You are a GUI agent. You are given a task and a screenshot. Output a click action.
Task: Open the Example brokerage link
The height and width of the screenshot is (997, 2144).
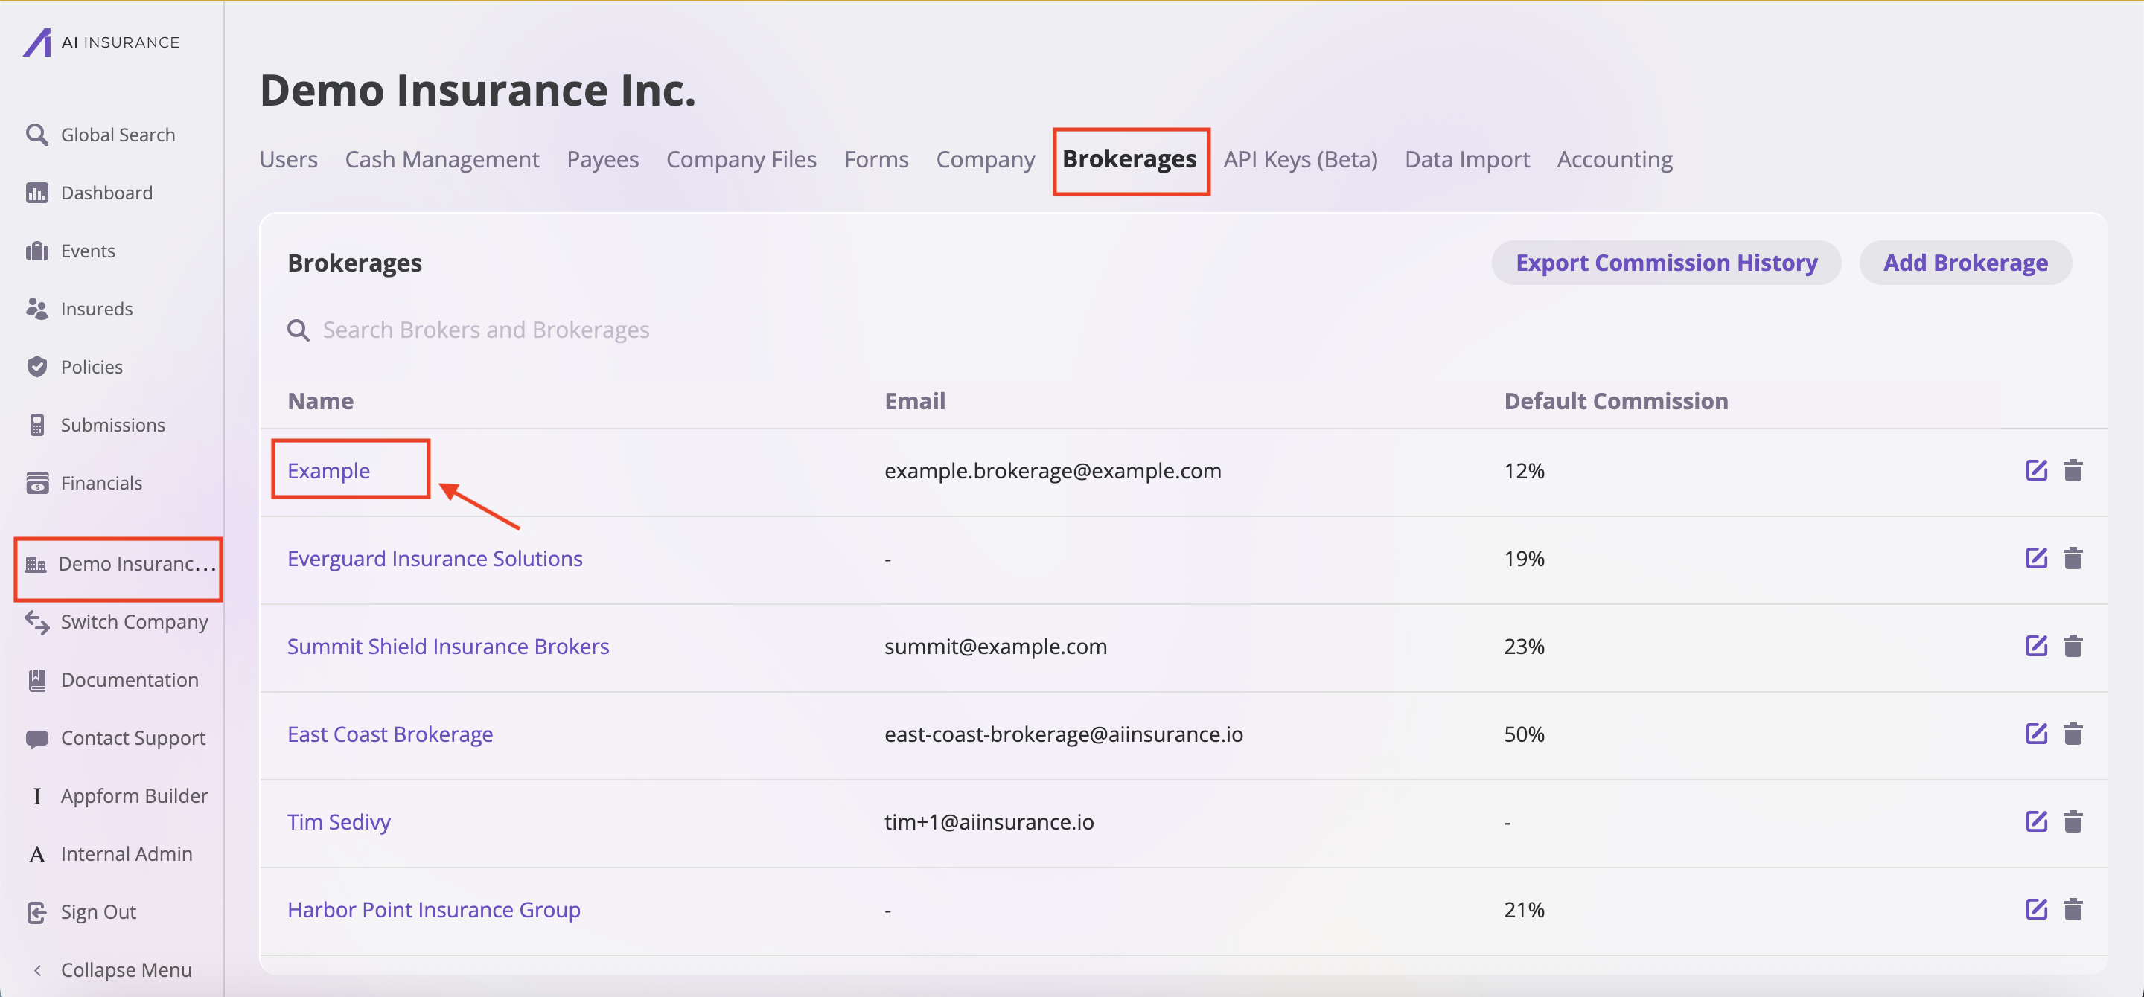coord(329,471)
